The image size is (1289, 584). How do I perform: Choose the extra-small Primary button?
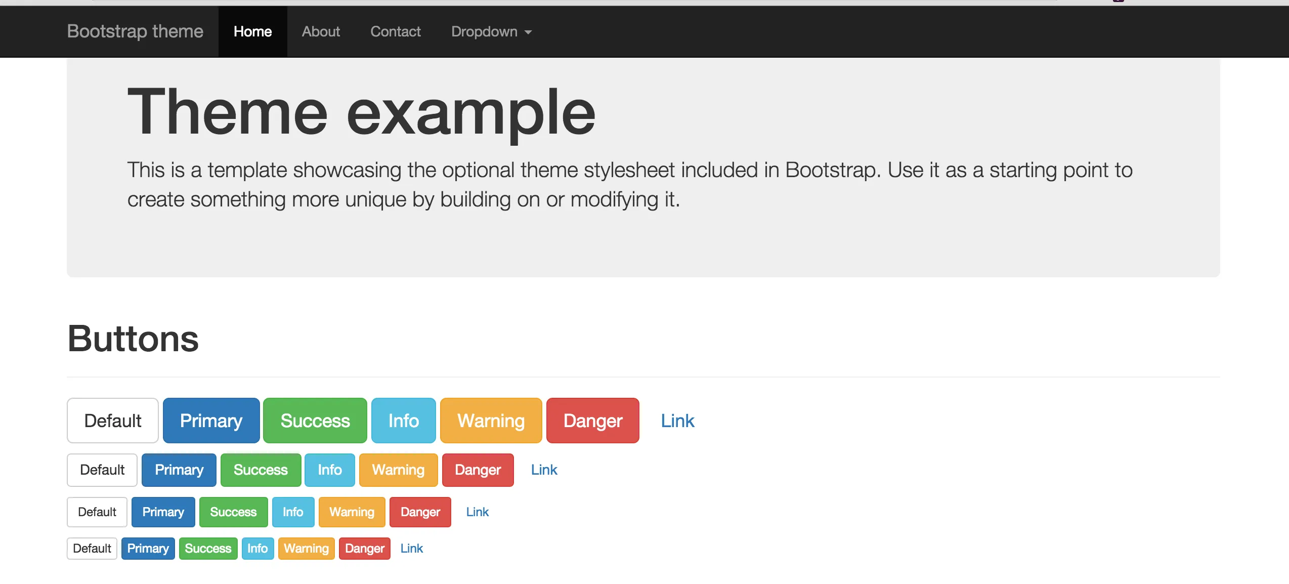click(148, 549)
